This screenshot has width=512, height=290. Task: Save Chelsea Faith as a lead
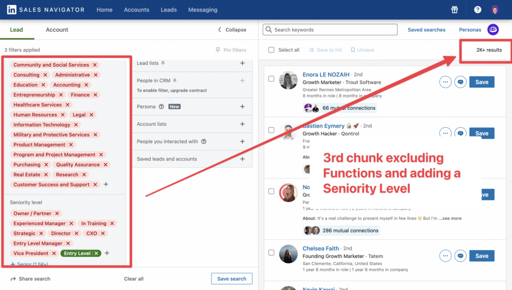481,255
